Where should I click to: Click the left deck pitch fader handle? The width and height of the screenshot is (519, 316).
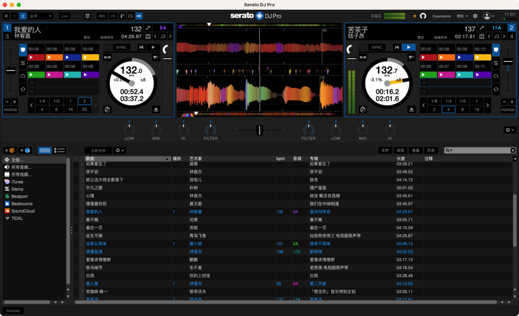[x=10, y=71]
